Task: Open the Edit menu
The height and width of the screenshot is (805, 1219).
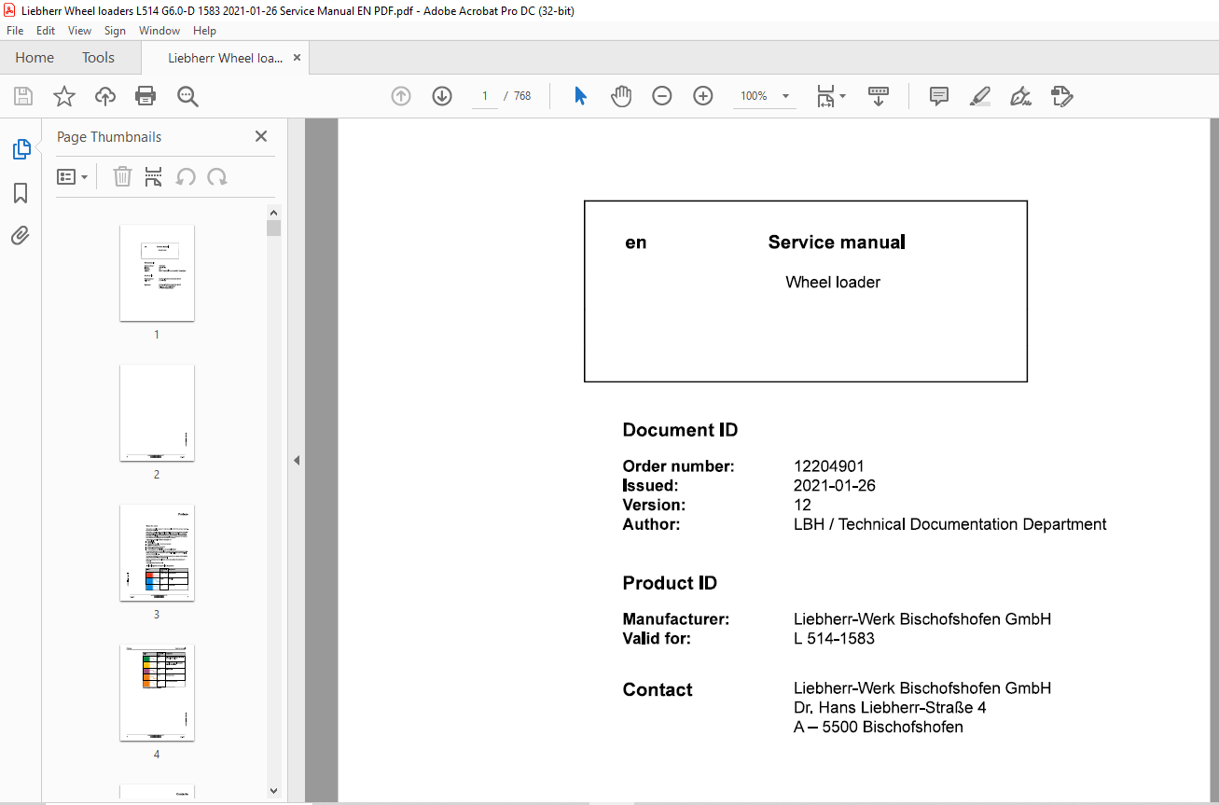Action: [x=46, y=31]
